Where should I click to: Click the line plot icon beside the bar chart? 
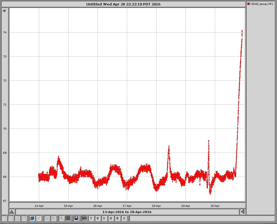[11, 218]
